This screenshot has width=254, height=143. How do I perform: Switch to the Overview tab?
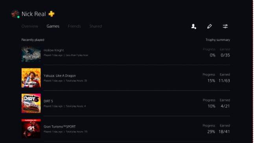(x=30, y=26)
